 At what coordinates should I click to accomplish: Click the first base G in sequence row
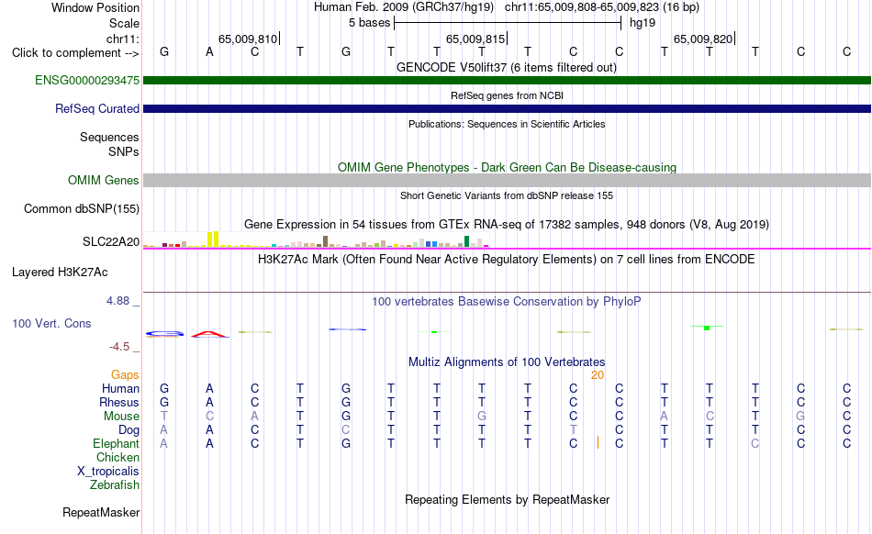(164, 51)
